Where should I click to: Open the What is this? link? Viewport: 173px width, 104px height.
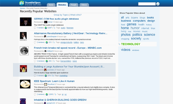click(76, 15)
